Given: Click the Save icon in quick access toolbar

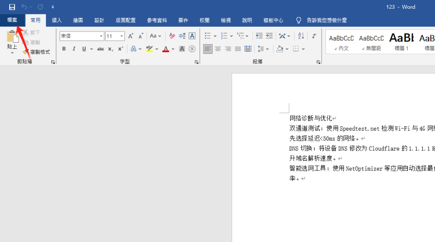Looking at the screenshot, I should pos(12,7).
